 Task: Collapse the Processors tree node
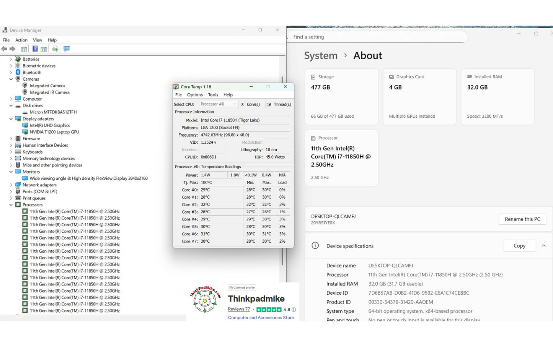coord(11,205)
